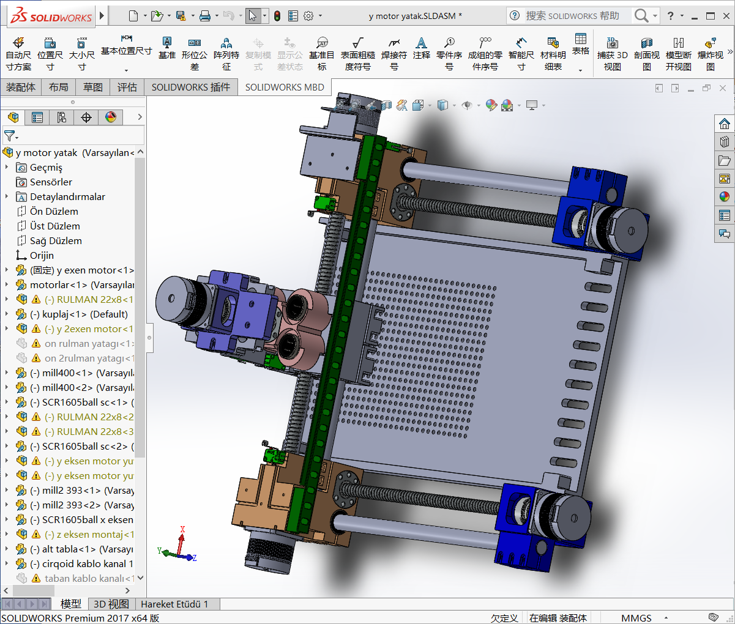Open the Design Library icon in task pane

pyautogui.click(x=725, y=142)
